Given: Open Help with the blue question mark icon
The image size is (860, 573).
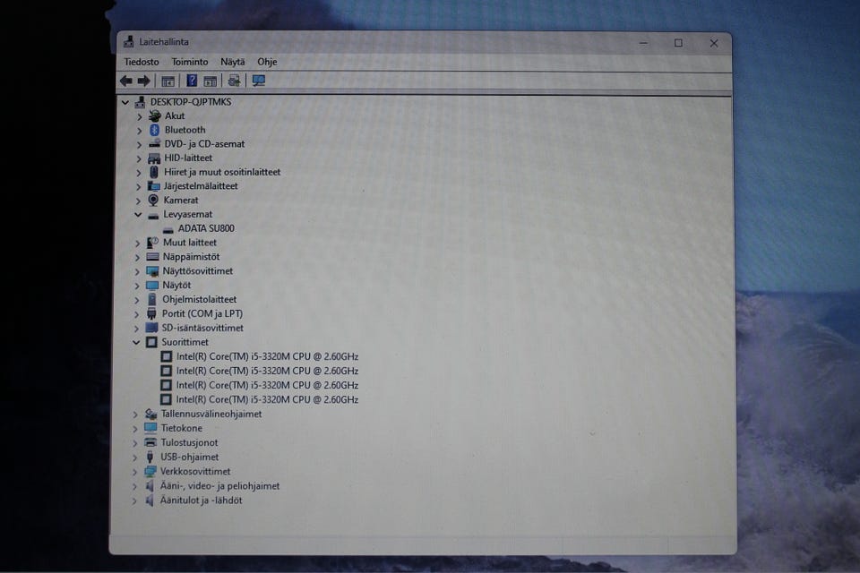Looking at the screenshot, I should click(x=192, y=81).
